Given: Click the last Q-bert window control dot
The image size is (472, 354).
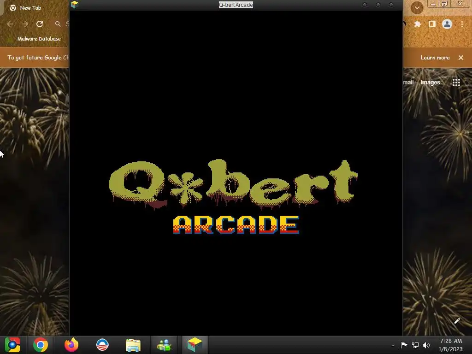Looking at the screenshot, I should coord(391,5).
